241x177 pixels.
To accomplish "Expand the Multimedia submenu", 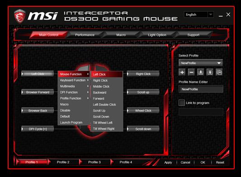I will click(x=74, y=86).
